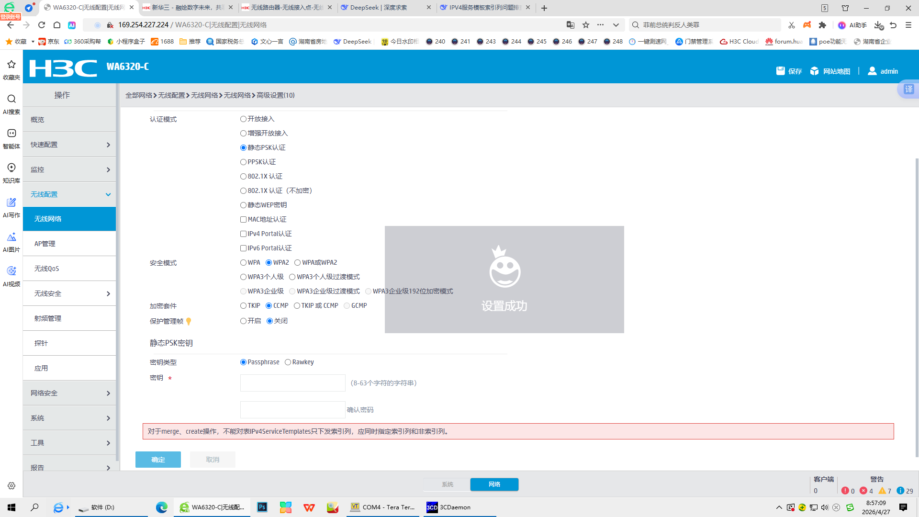
Task: Open the AP管理 menu item
Action: [x=69, y=244]
